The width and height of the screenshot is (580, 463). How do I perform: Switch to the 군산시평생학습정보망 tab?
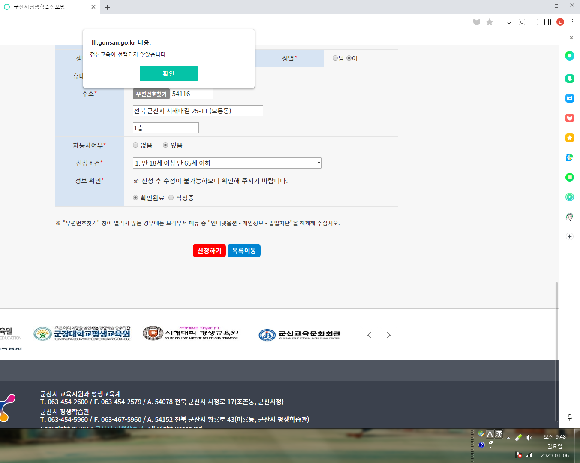pos(47,7)
